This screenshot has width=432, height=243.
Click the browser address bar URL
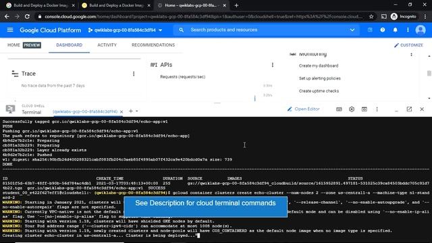(x=203, y=16)
